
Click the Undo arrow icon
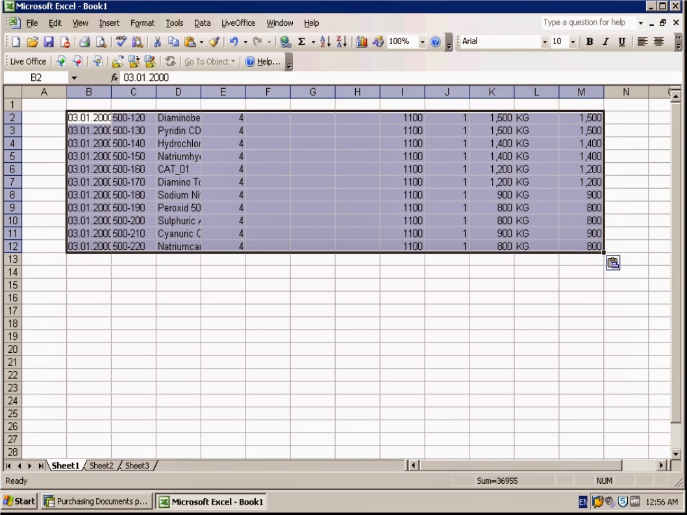233,41
